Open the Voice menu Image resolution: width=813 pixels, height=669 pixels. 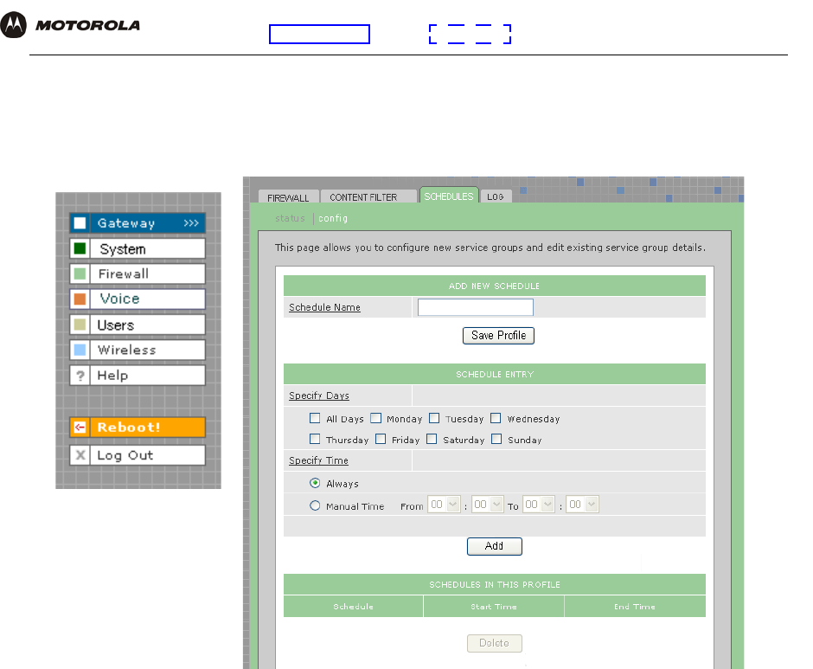[138, 299]
